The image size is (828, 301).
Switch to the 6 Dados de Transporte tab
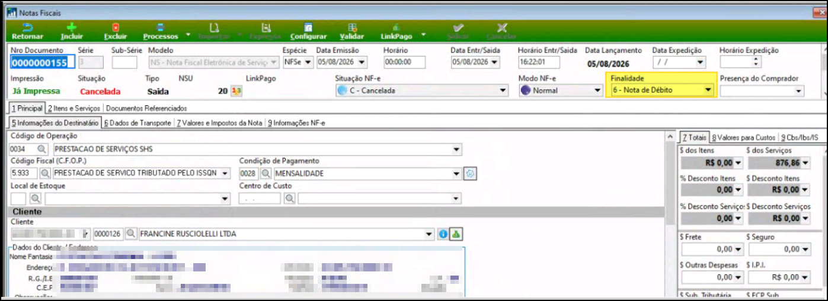tap(138, 123)
